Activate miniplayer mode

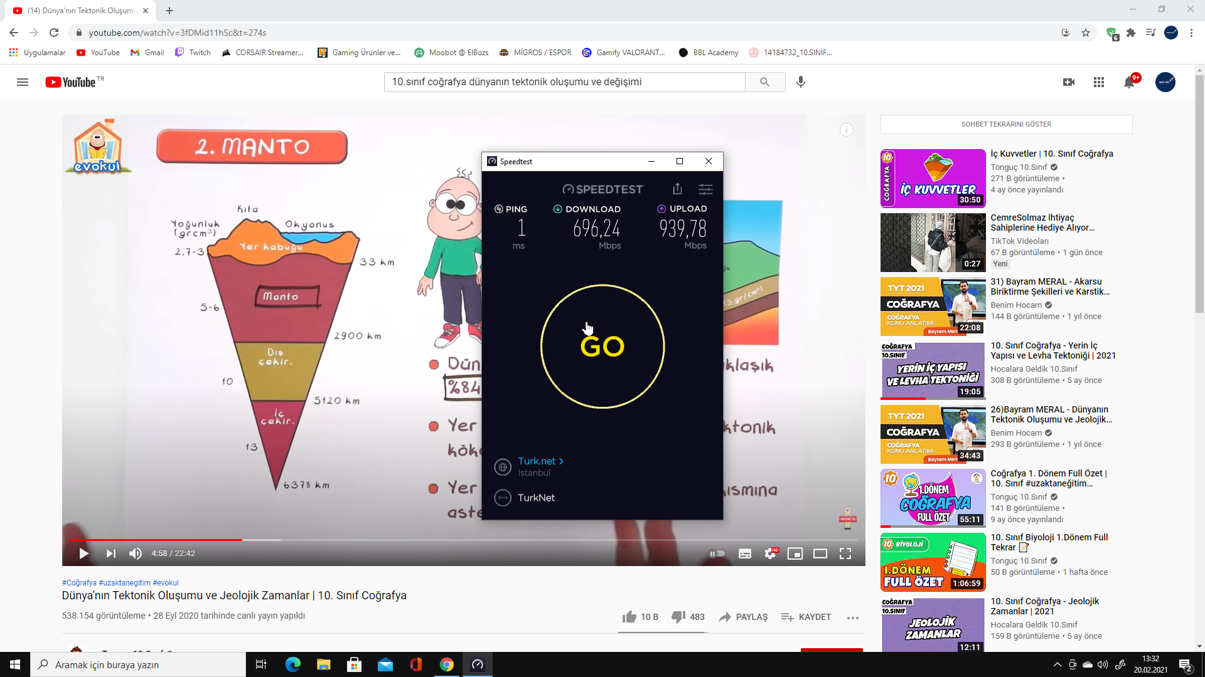click(795, 554)
